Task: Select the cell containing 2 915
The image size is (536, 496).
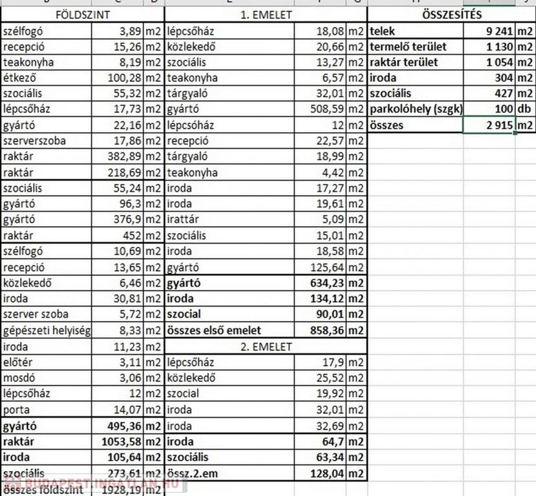Action: (489, 125)
